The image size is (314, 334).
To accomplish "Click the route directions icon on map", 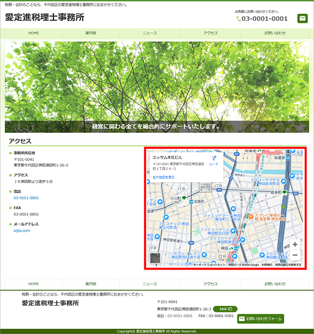I will 214,159.
